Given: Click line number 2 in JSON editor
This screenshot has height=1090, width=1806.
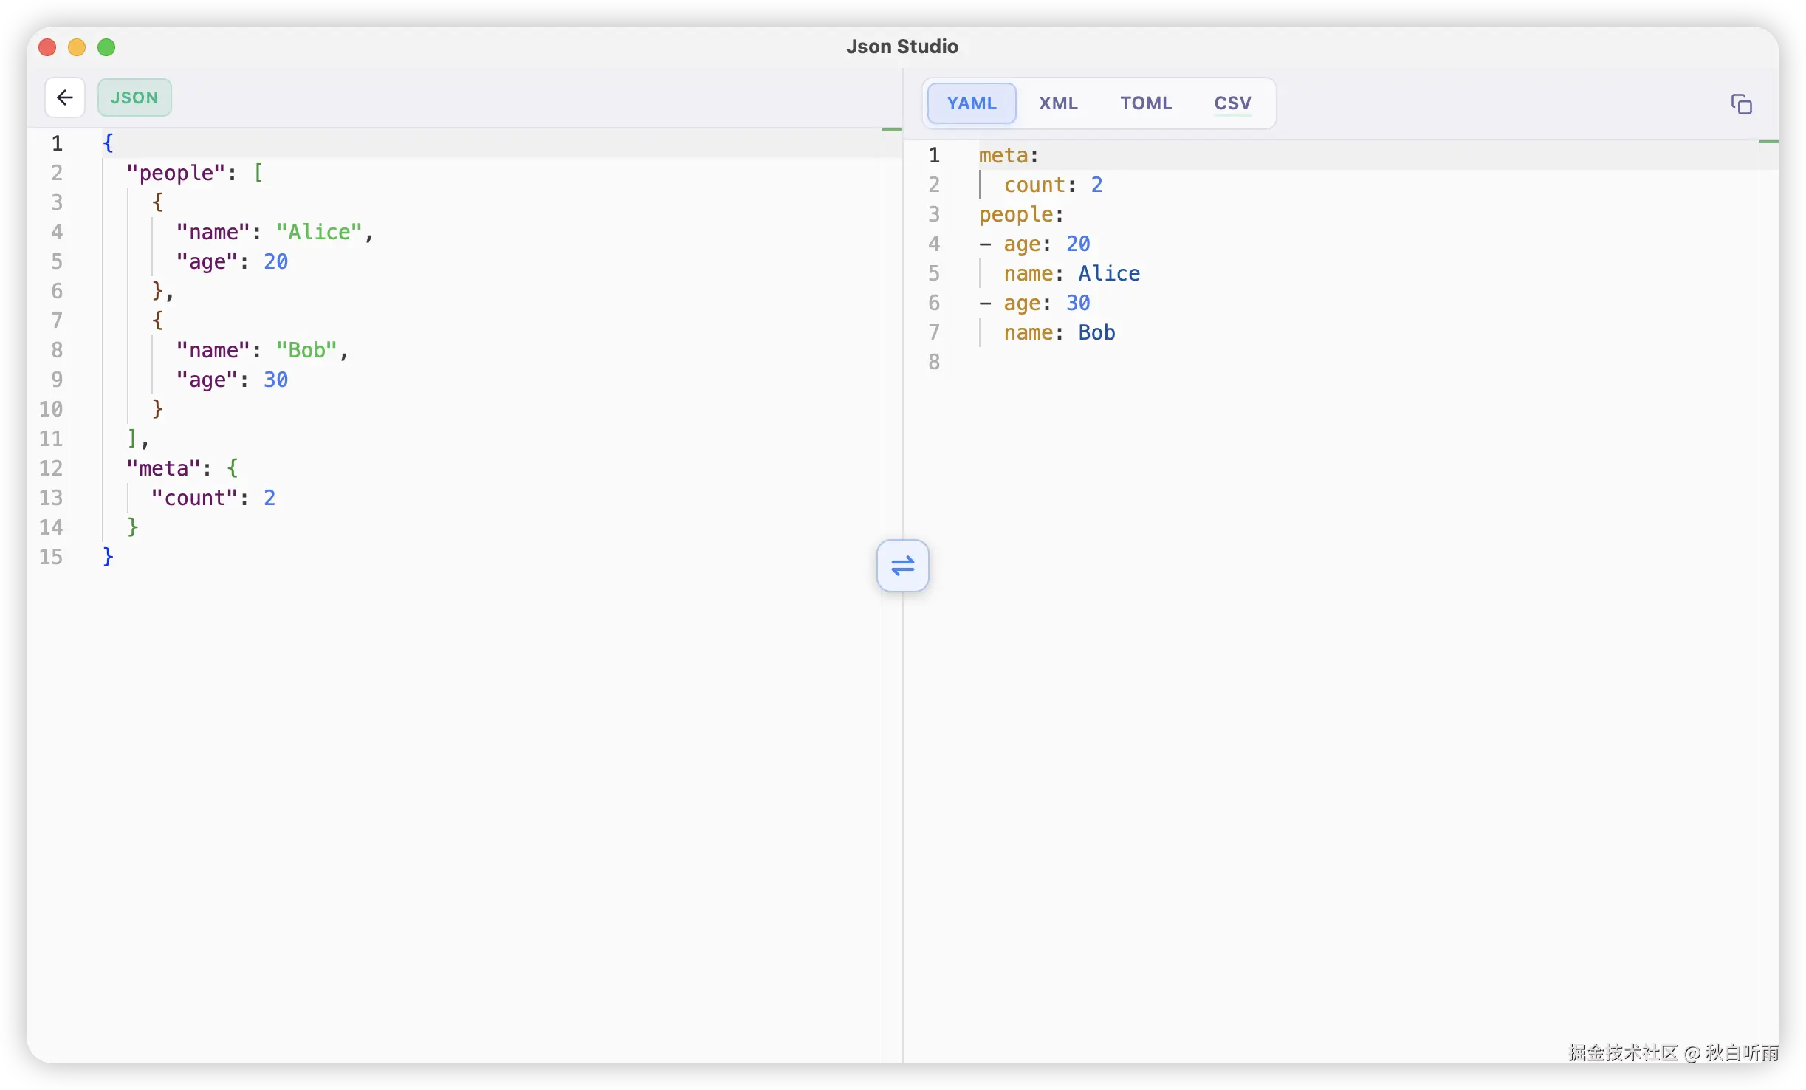Looking at the screenshot, I should [57, 173].
